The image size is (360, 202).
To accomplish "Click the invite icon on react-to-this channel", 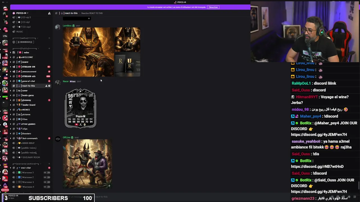I will [46, 86].
